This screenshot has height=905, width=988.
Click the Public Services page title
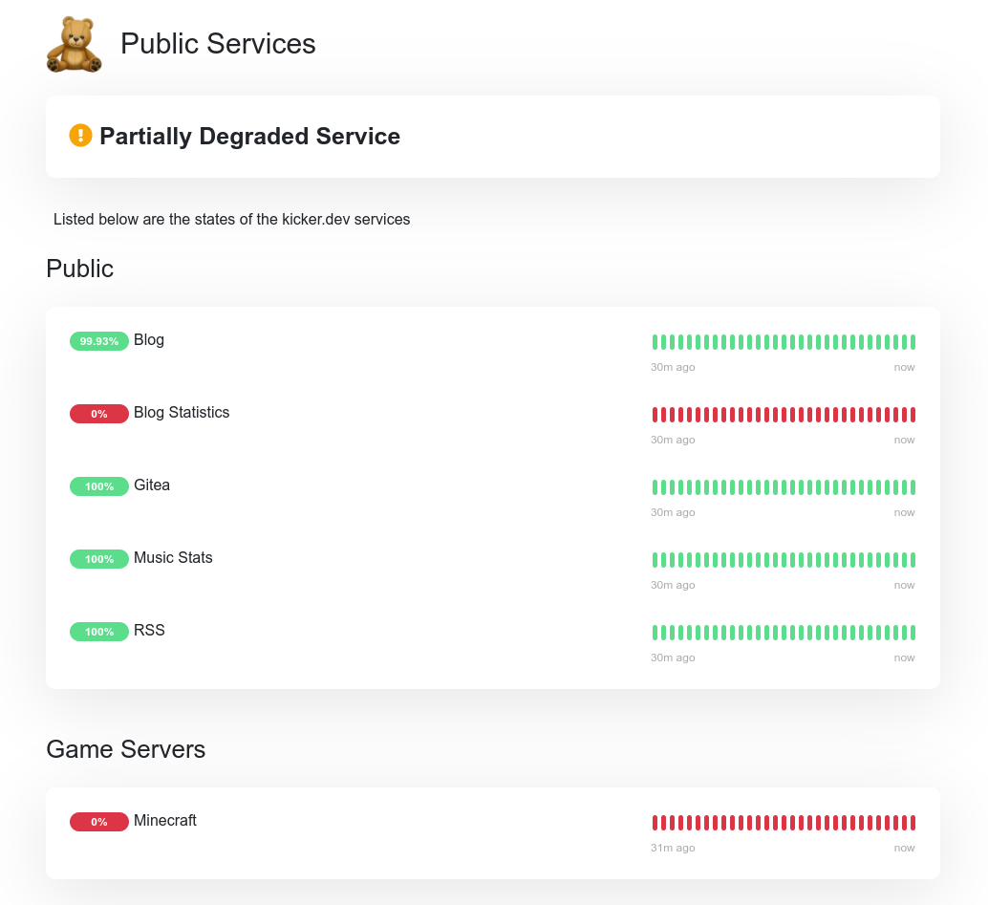point(218,44)
